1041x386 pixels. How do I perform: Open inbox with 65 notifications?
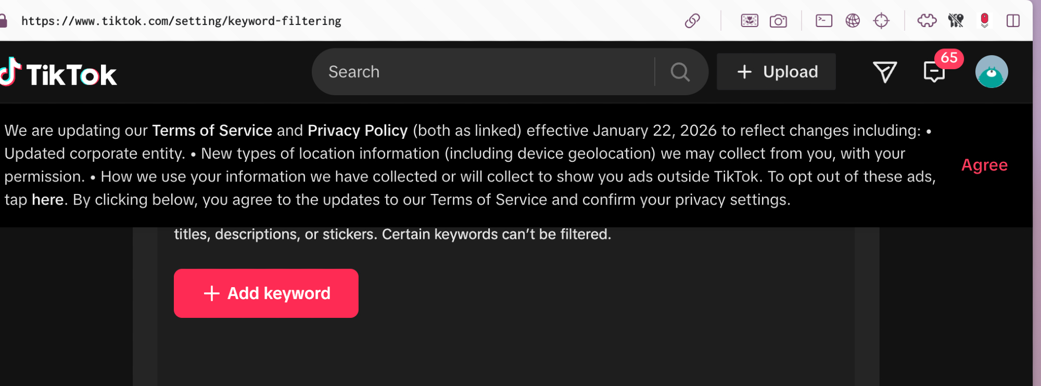coord(934,72)
